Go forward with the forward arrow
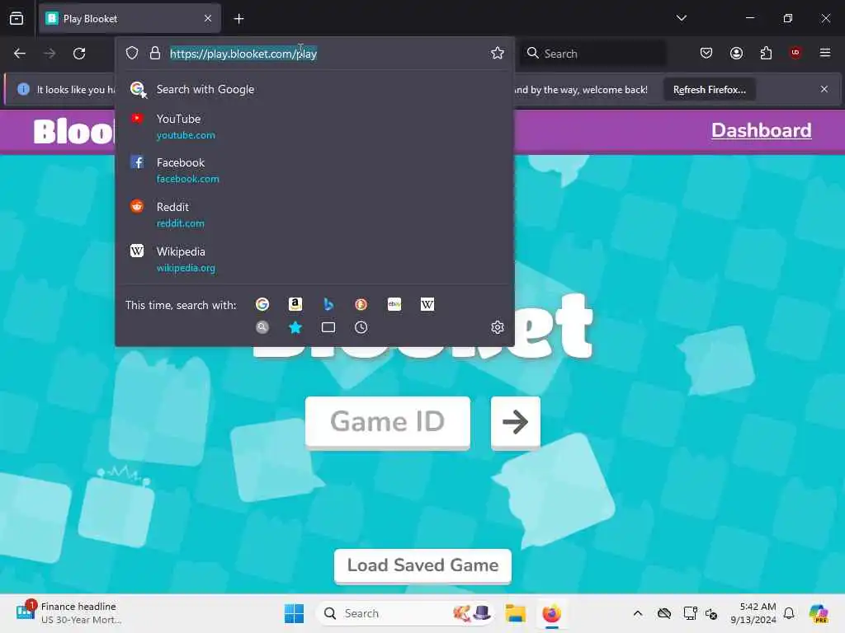 50,54
